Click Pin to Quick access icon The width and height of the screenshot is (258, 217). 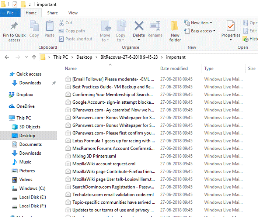[x=14, y=26]
